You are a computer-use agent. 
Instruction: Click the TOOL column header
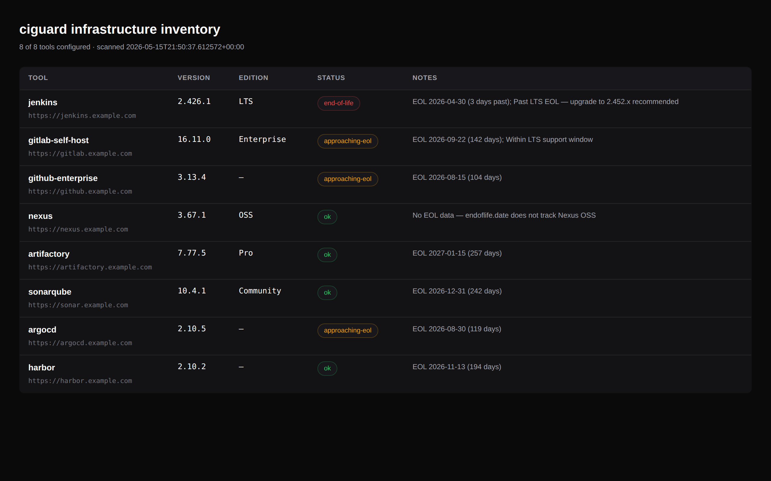click(38, 78)
